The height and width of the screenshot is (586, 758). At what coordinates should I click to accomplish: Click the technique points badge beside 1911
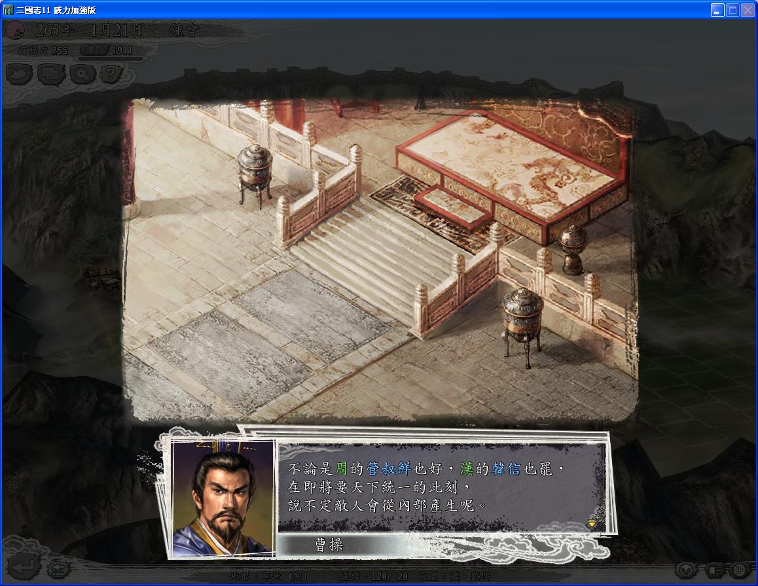[94, 50]
